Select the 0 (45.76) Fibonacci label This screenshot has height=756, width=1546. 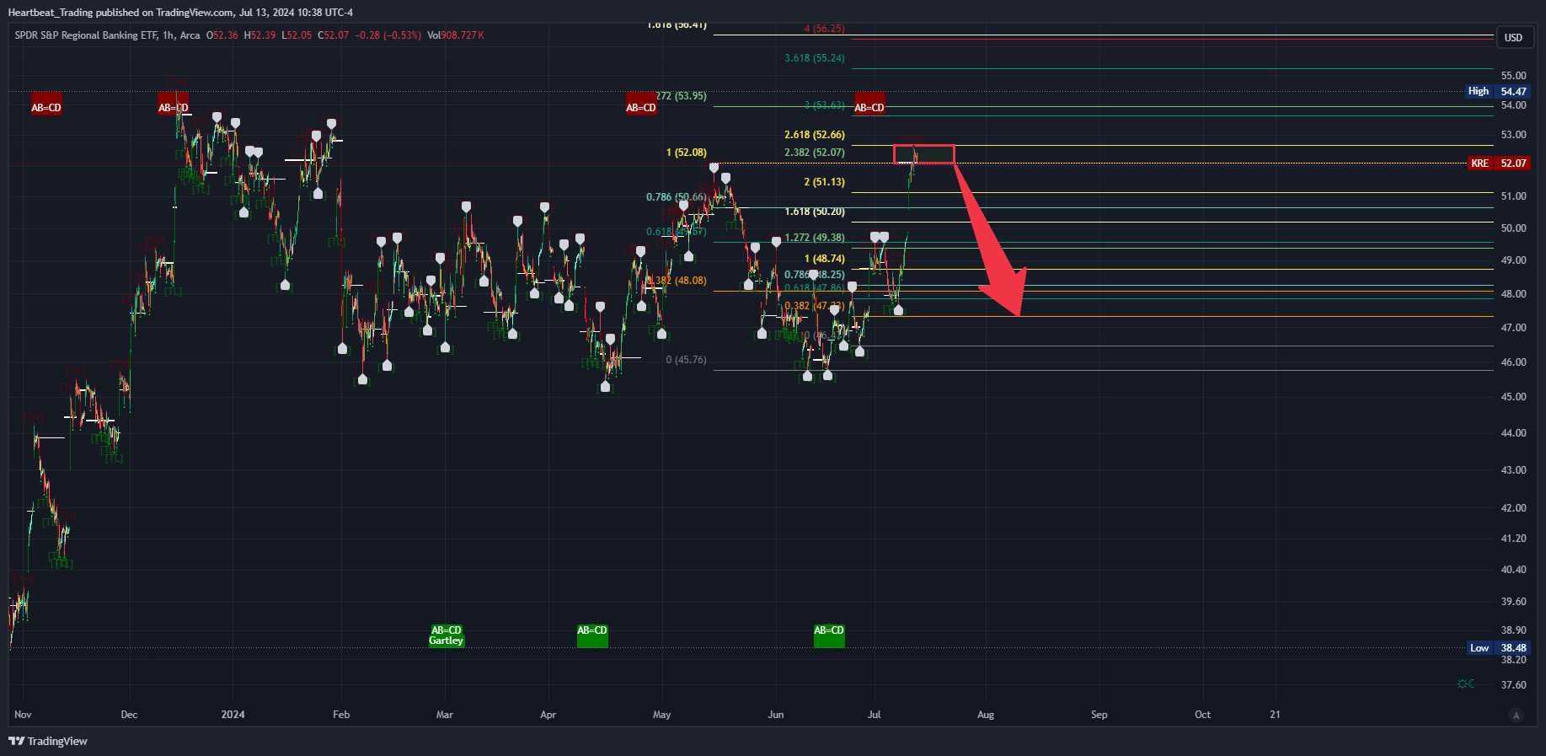[687, 360]
